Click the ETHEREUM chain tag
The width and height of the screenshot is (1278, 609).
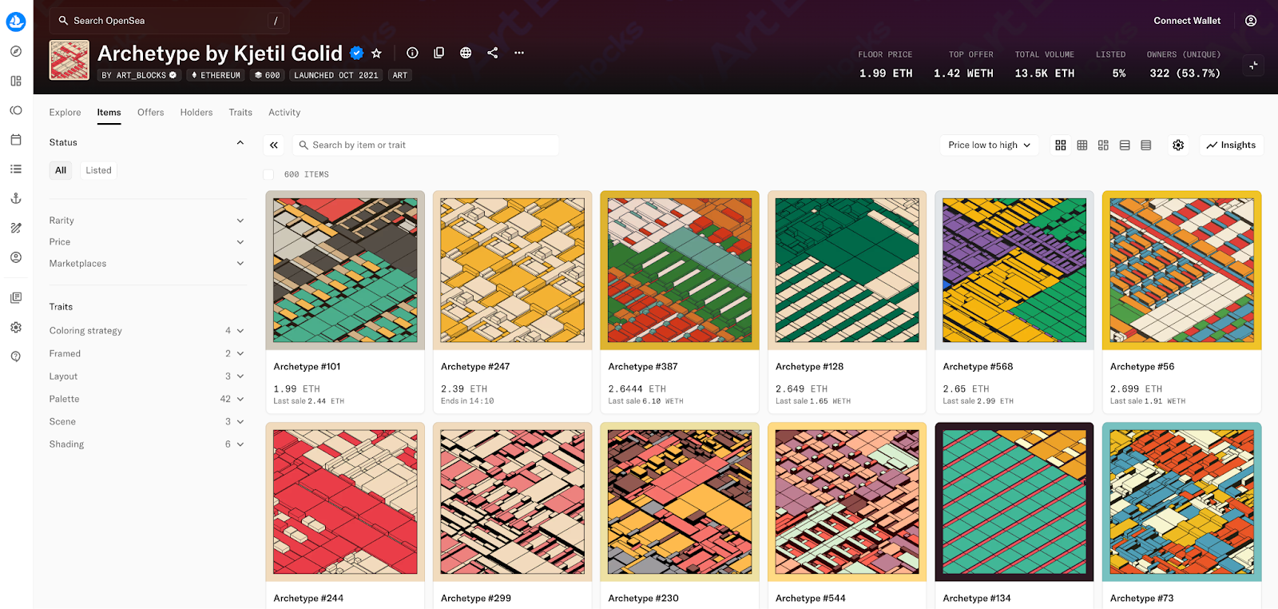pyautogui.click(x=216, y=75)
